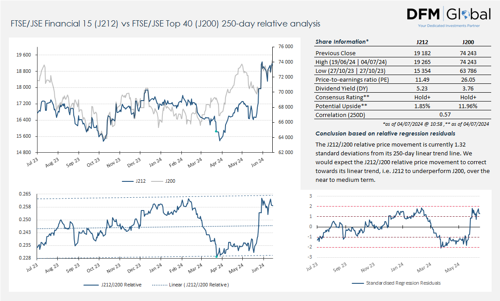Click the J212 High value 19 265
The image size is (500, 301).
[422, 62]
